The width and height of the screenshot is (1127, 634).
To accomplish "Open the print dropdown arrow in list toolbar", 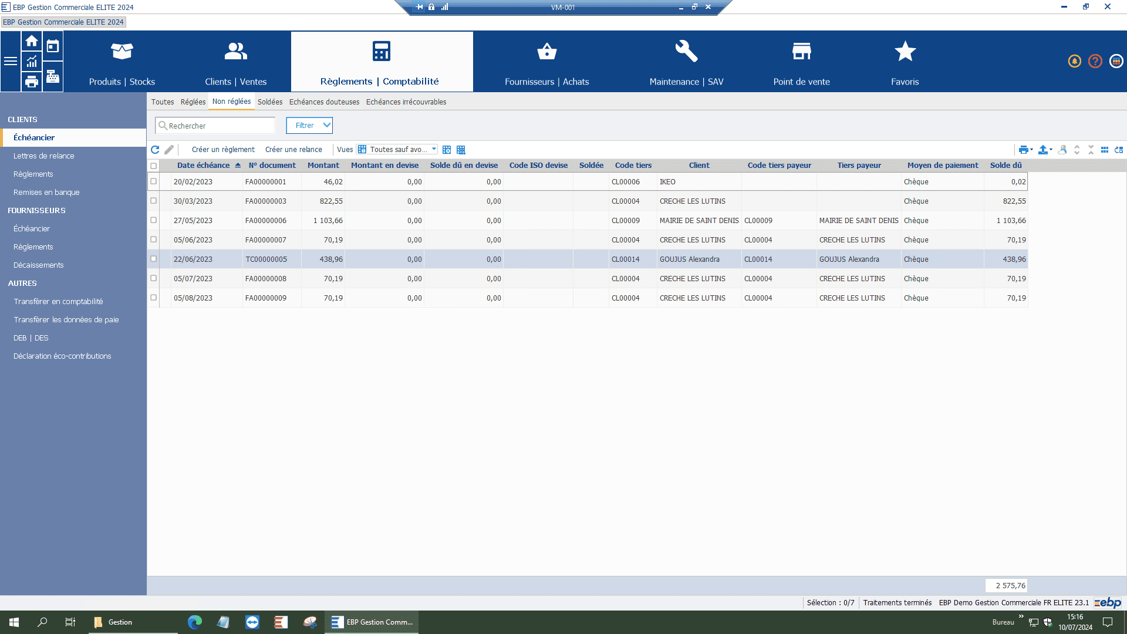I will [x=1031, y=150].
